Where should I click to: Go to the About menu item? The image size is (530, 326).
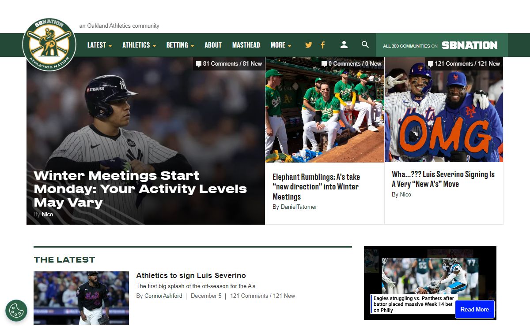(x=213, y=45)
